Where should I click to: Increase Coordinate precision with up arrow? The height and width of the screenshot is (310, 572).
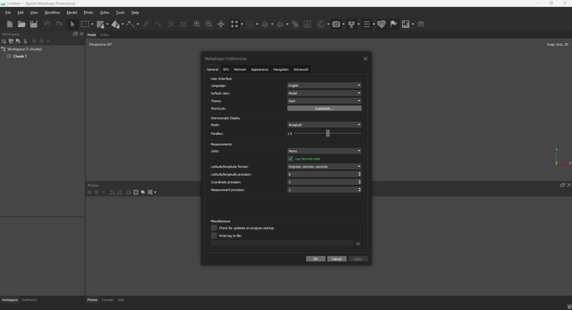(360, 181)
